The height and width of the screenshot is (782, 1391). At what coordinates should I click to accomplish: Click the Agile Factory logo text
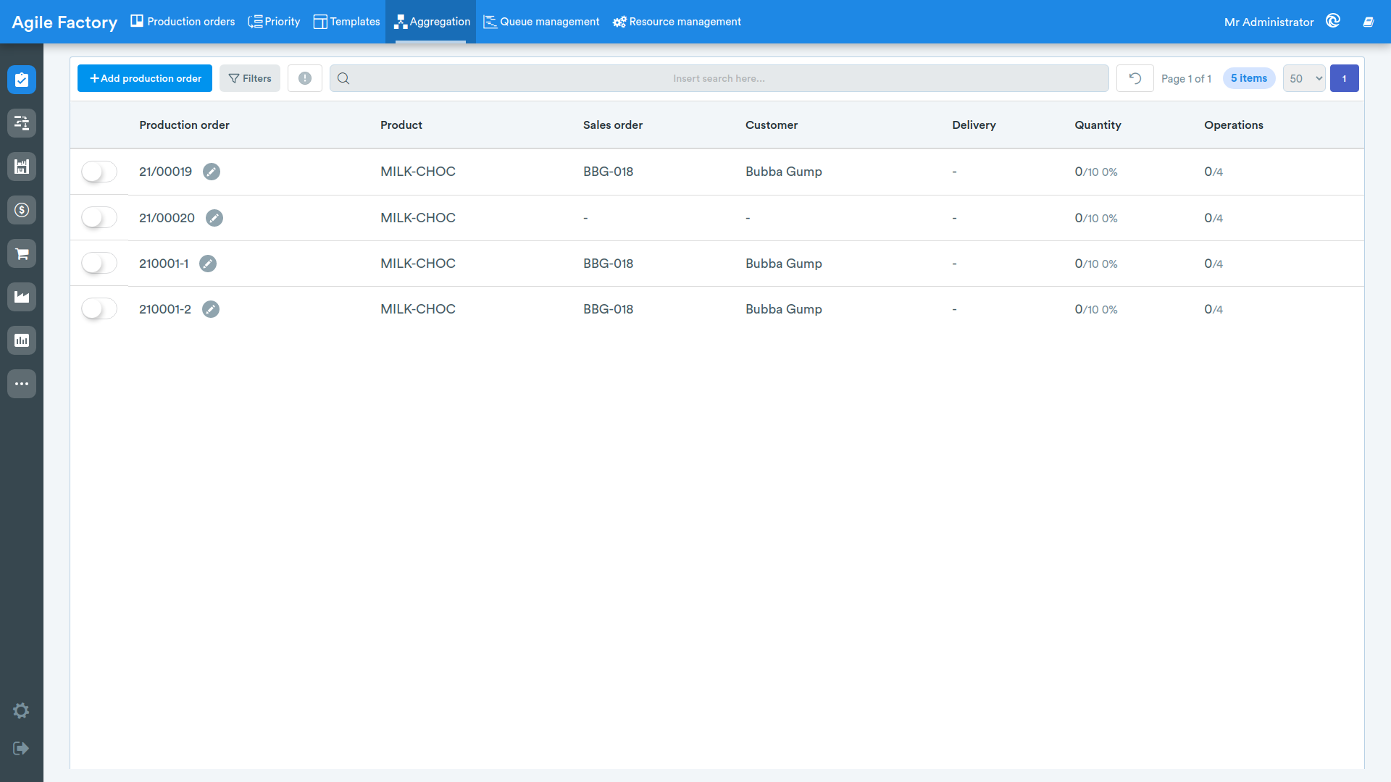[64, 22]
